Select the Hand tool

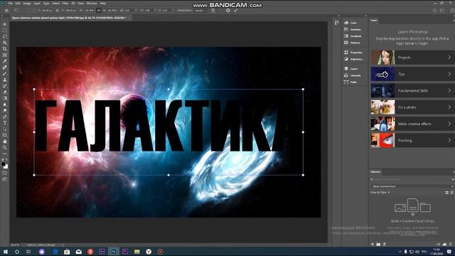click(x=5, y=142)
